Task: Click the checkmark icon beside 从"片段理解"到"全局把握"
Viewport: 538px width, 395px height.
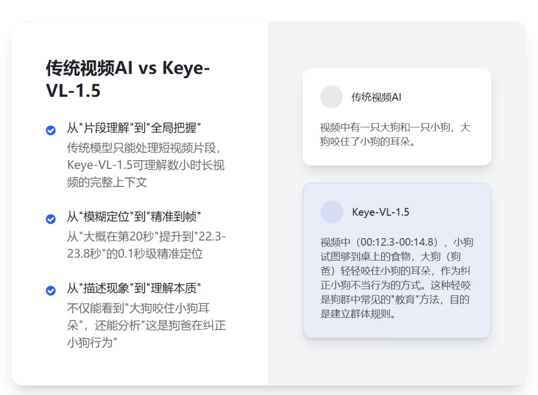Action: [51, 131]
